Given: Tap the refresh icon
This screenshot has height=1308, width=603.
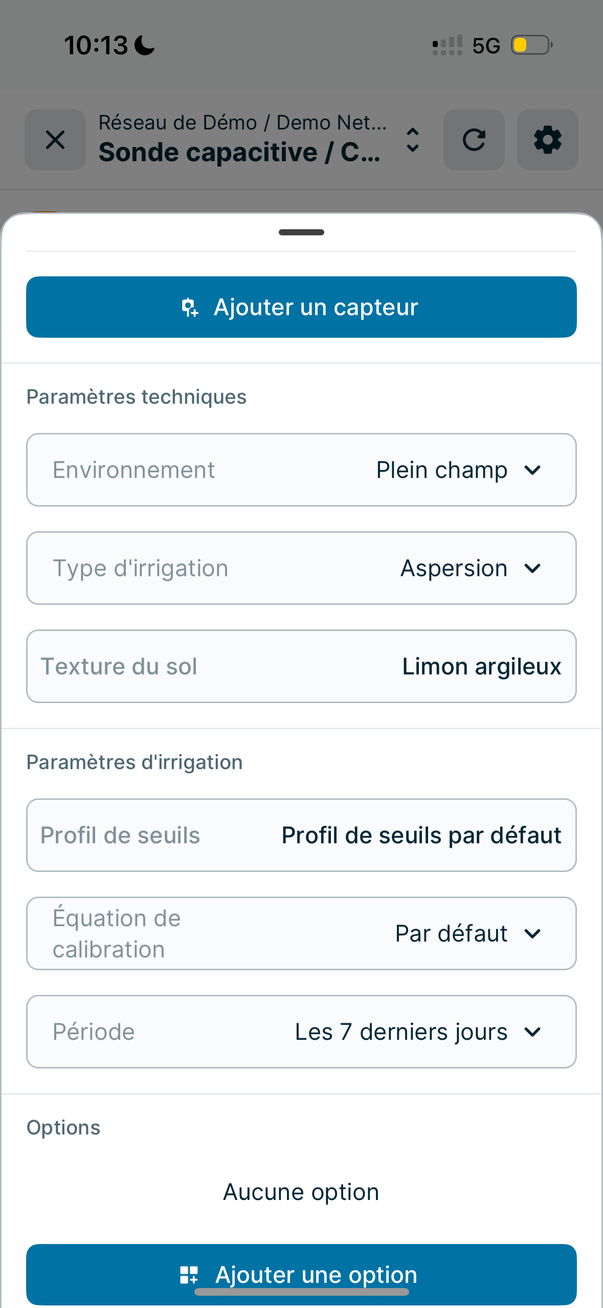Looking at the screenshot, I should (474, 139).
